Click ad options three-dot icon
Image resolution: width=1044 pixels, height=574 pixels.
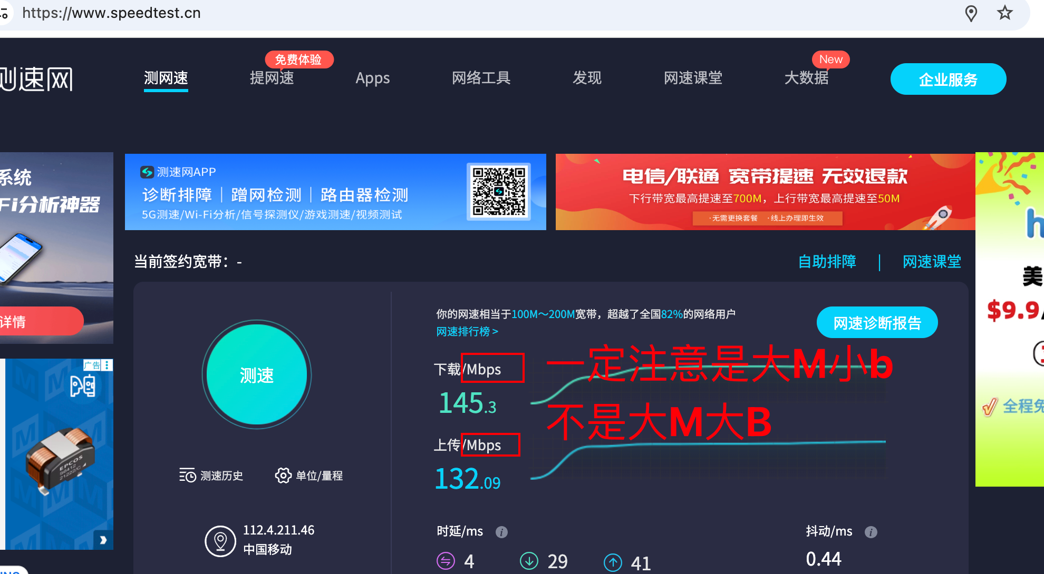tap(107, 365)
